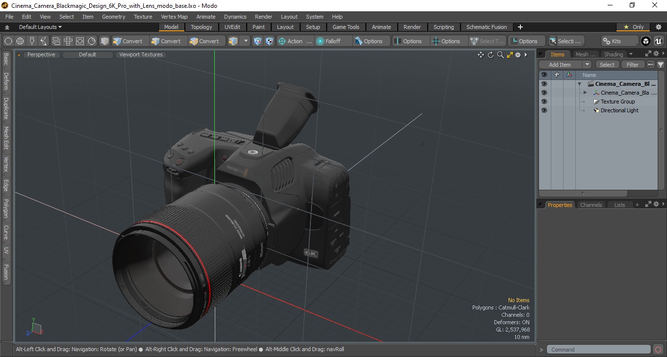The height and width of the screenshot is (357, 667).
Task: Open the Default shading style dropdown
Action: [x=87, y=55]
